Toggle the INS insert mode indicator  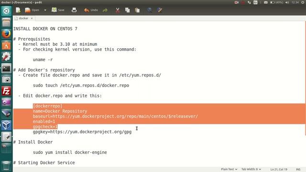298,170
